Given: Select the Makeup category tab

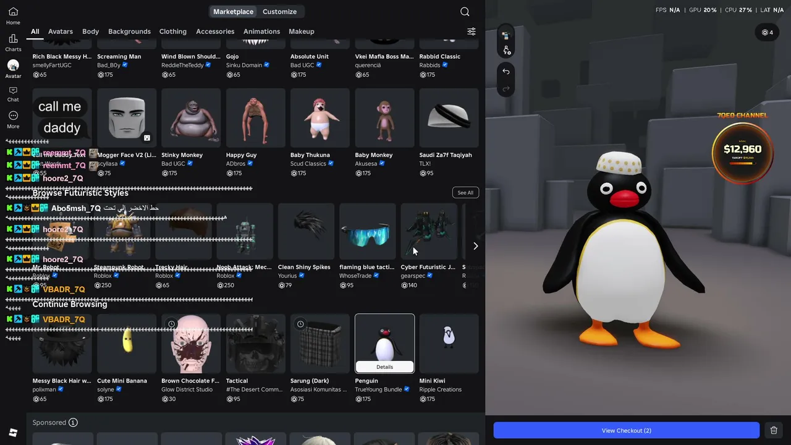Looking at the screenshot, I should [302, 32].
